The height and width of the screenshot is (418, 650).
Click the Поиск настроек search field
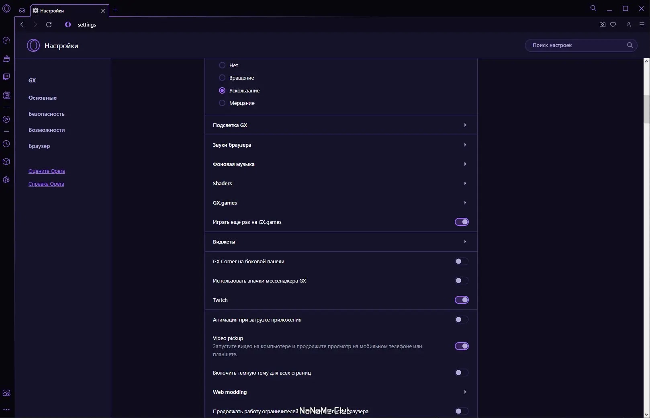(x=577, y=45)
